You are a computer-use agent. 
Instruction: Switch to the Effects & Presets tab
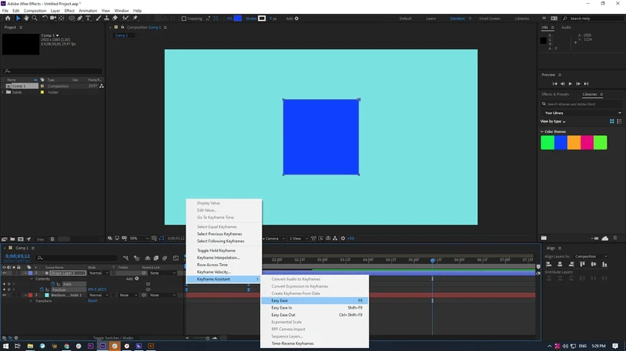557,94
